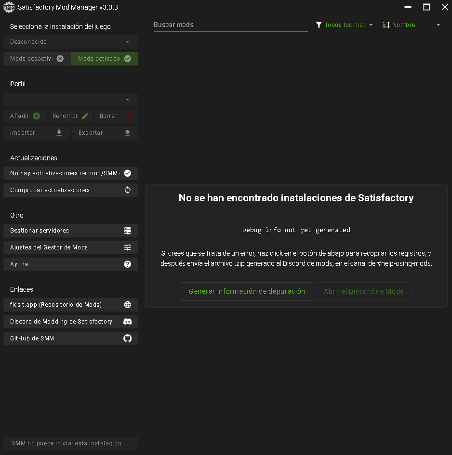Open the Nombre sort dropdown

coord(412,25)
